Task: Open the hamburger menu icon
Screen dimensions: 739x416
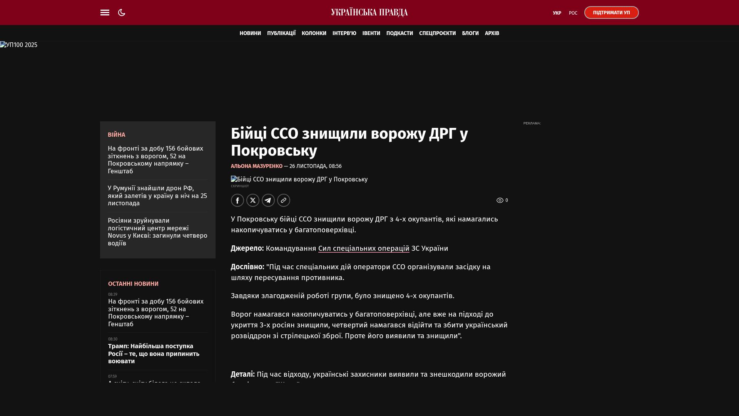Action: coord(105,13)
